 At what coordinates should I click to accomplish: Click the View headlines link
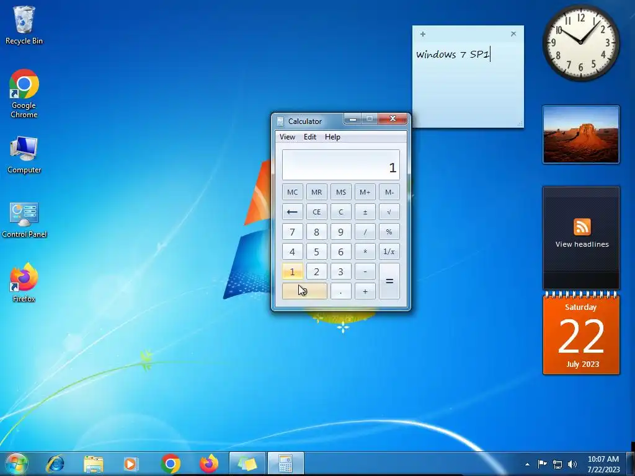(x=582, y=244)
